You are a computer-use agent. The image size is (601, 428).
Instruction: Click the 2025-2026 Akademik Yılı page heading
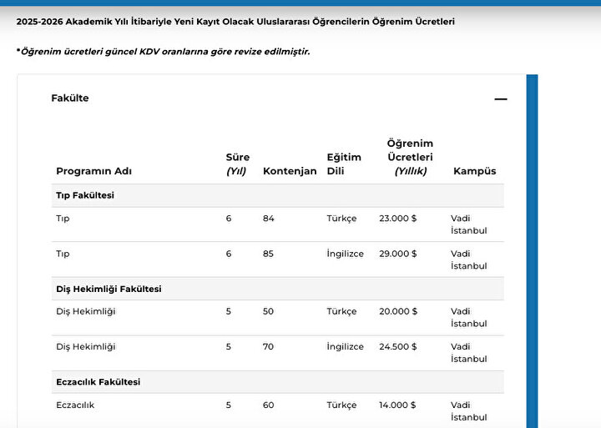235,22
